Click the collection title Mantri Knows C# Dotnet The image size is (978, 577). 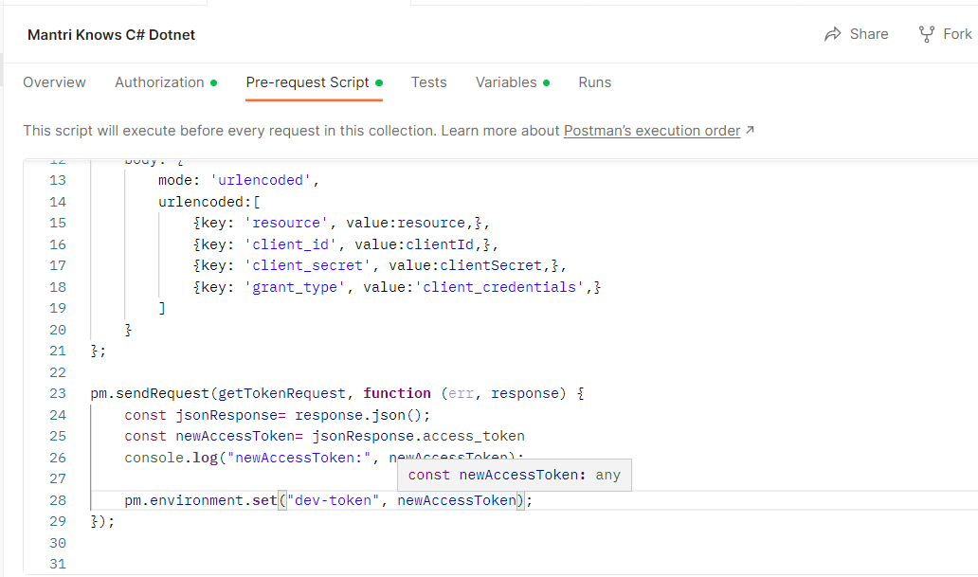[x=111, y=34]
